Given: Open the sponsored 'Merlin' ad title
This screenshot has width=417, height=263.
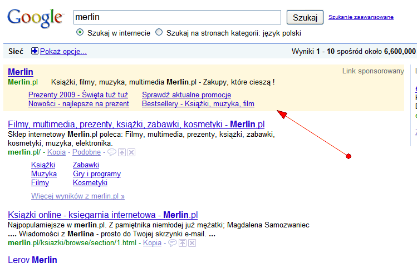Looking at the screenshot, I should [x=21, y=72].
